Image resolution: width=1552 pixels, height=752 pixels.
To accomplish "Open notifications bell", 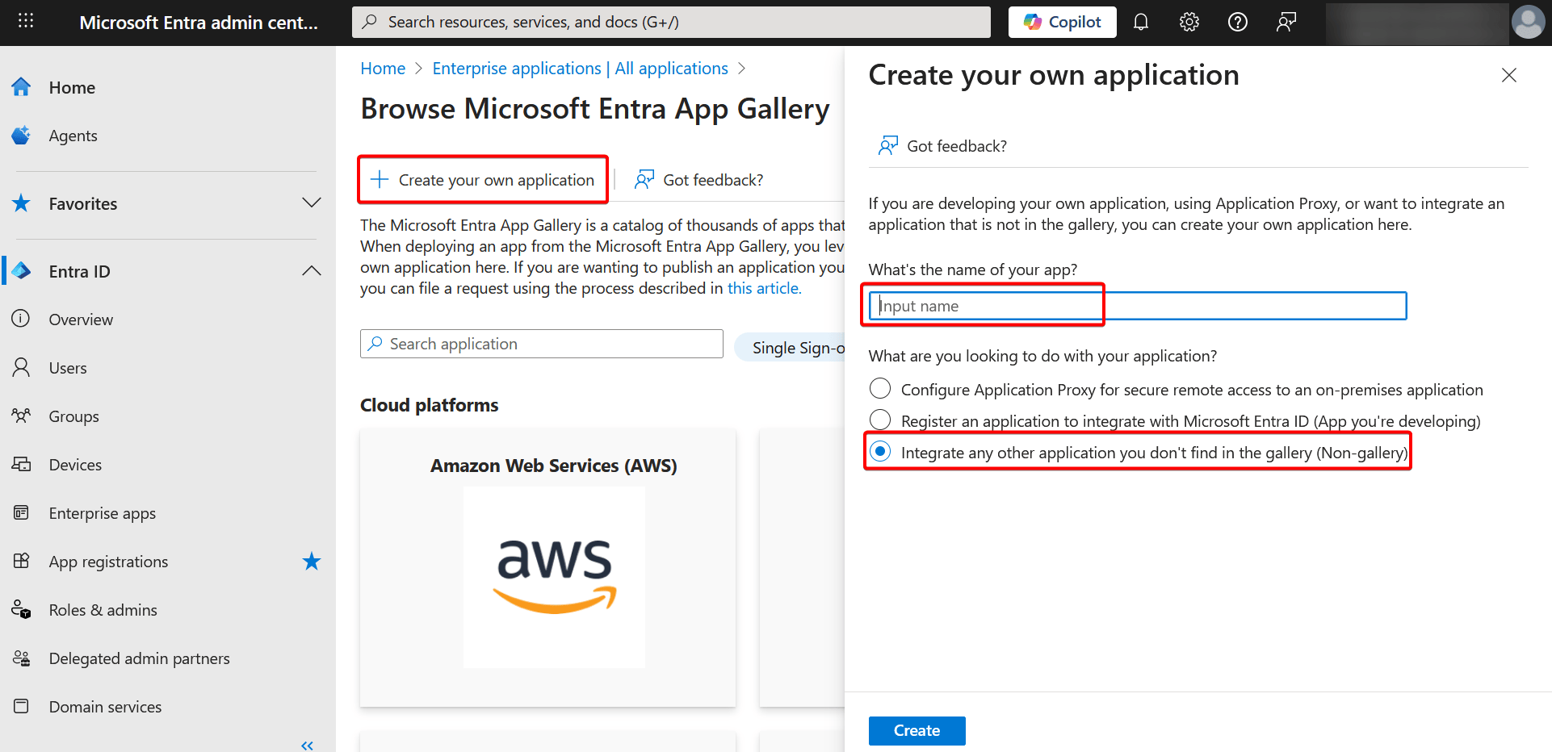I will pyautogui.click(x=1140, y=22).
